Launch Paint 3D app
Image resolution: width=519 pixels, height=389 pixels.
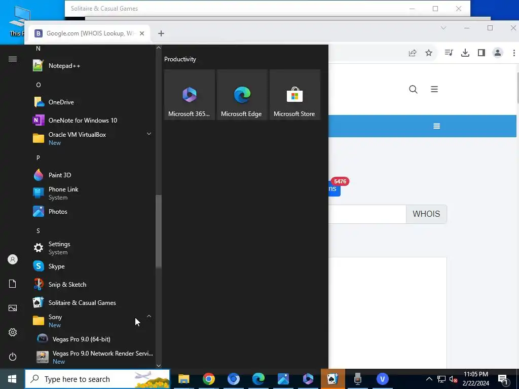pos(93,175)
